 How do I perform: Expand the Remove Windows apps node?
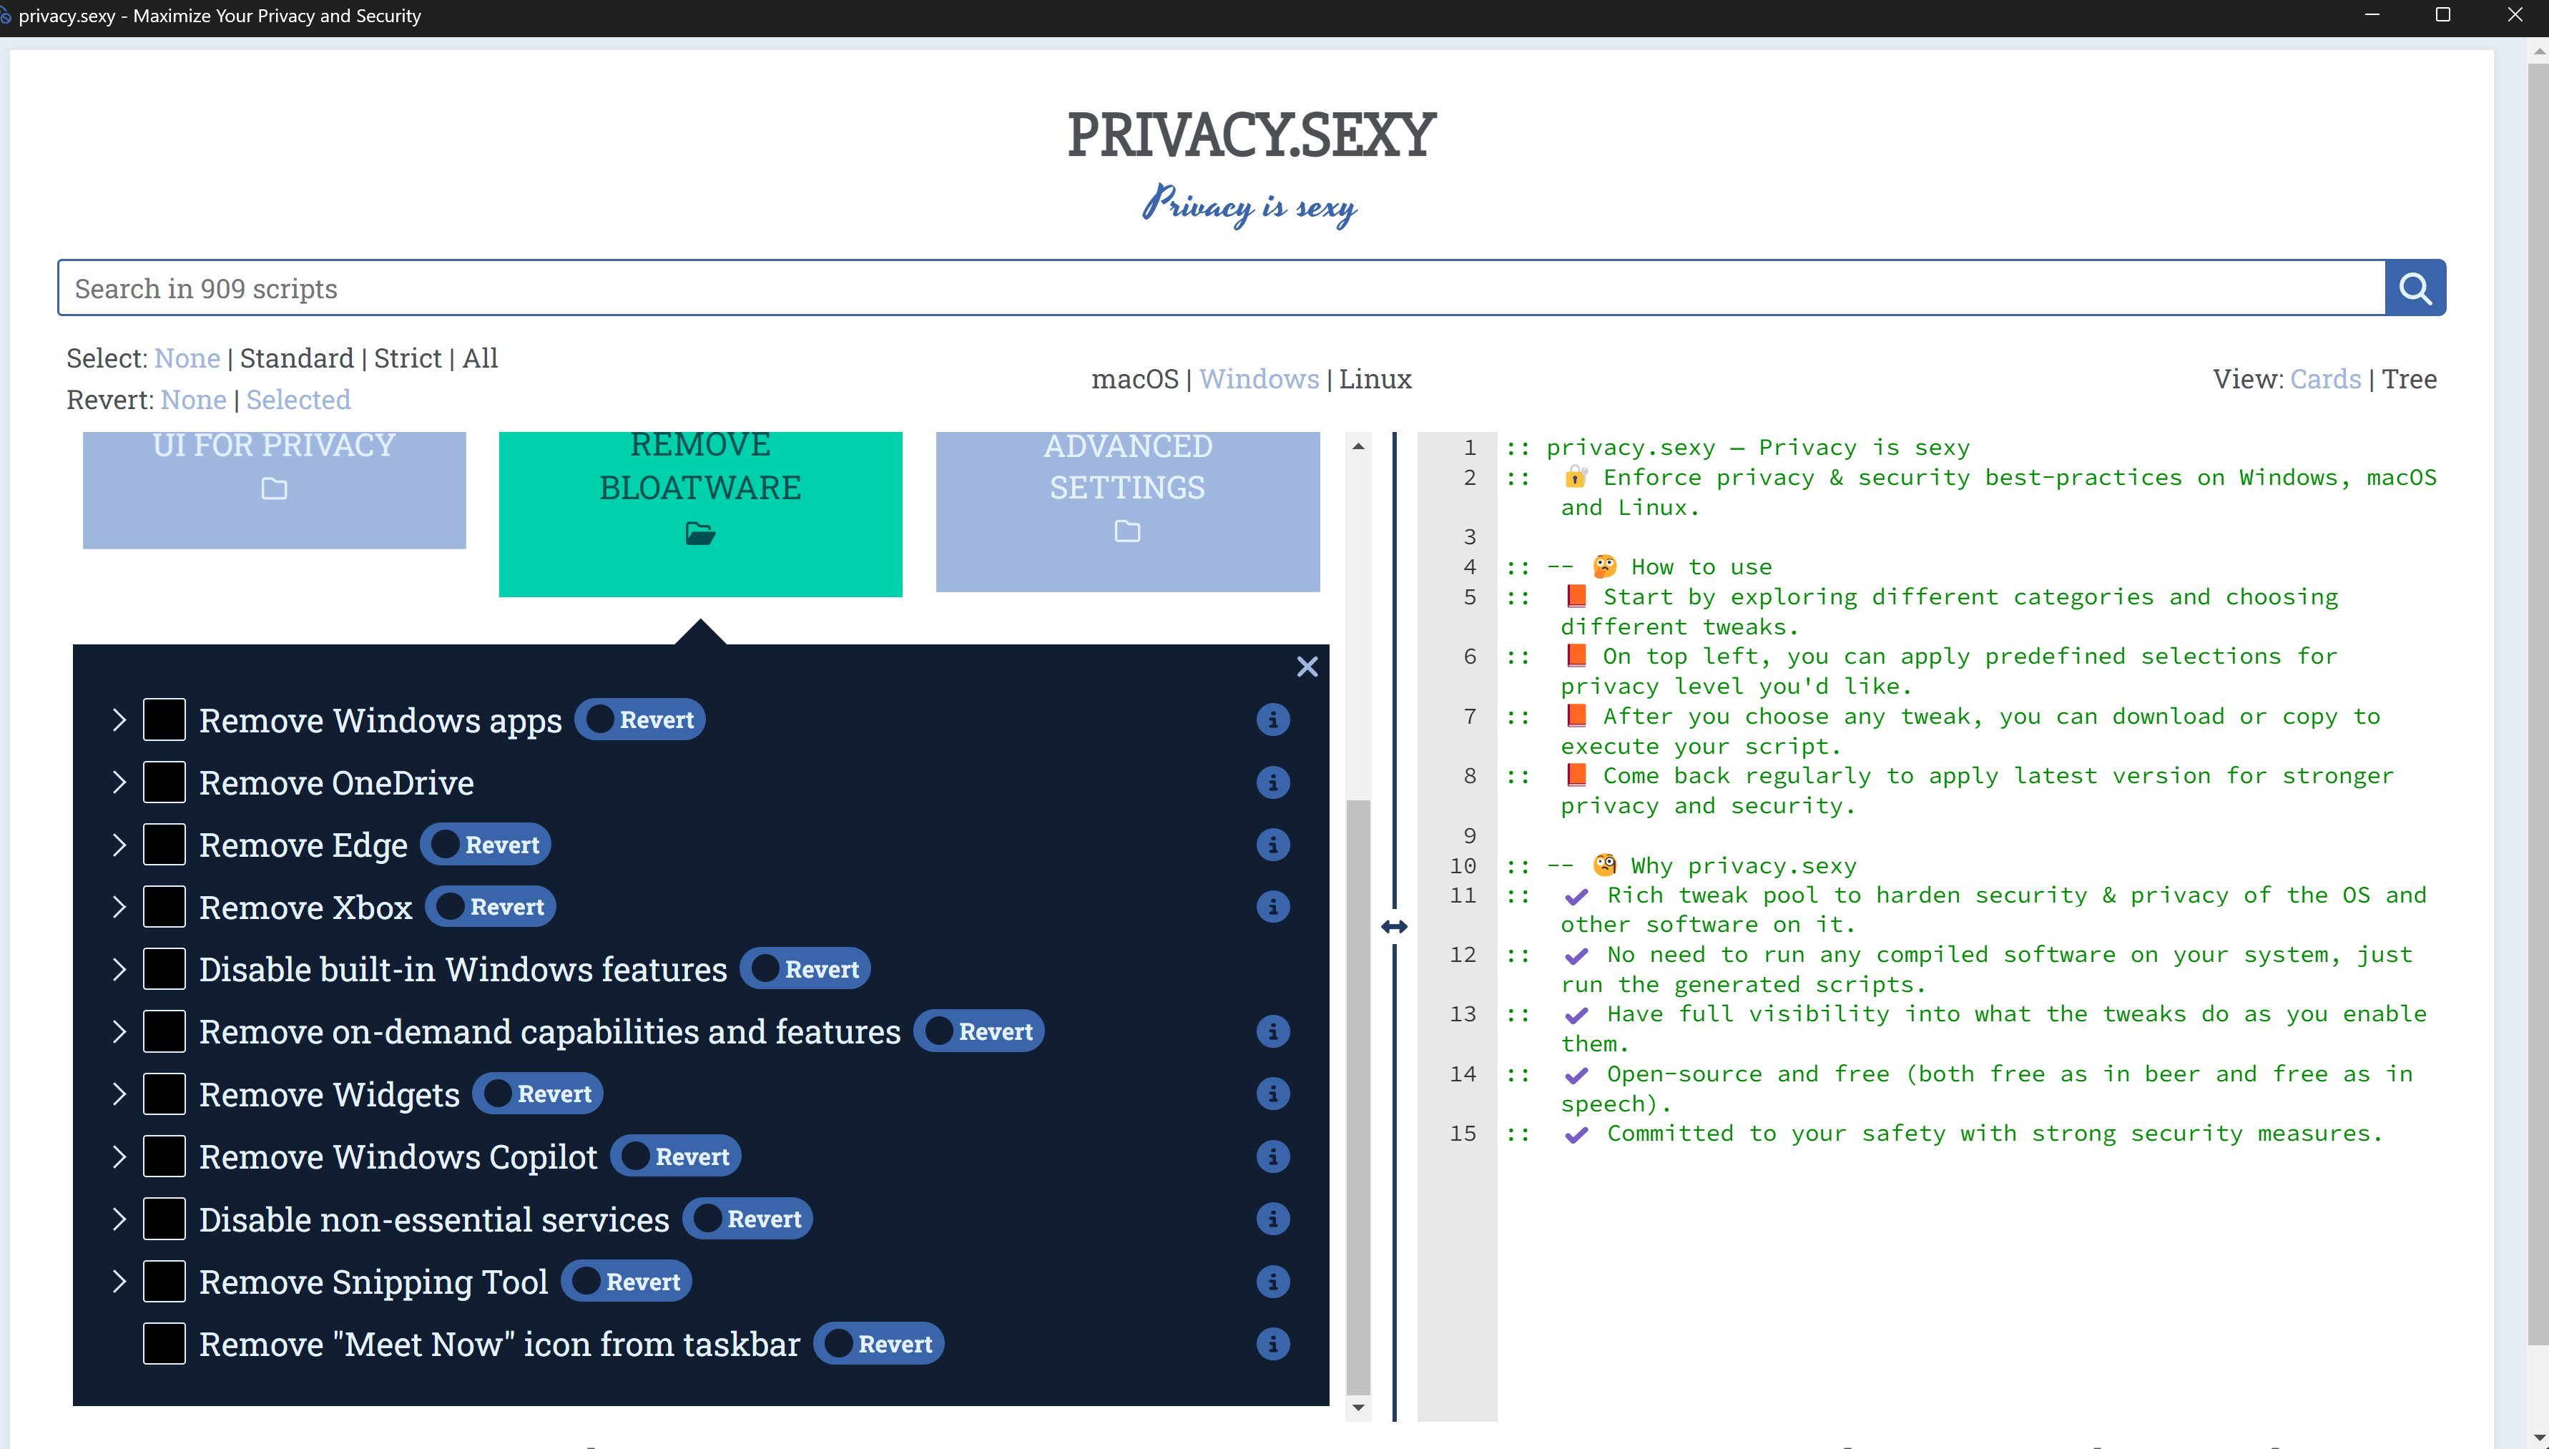tap(119, 719)
